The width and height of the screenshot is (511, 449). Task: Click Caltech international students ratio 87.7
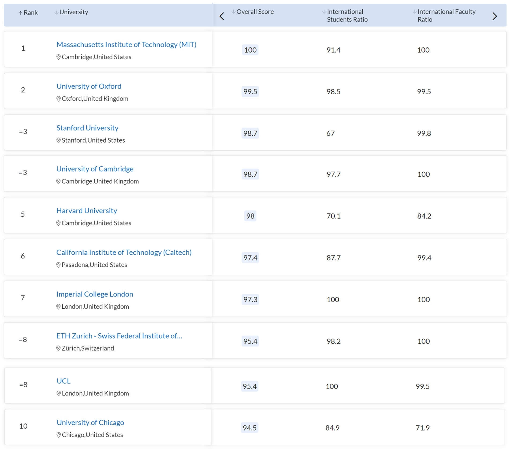[334, 258]
